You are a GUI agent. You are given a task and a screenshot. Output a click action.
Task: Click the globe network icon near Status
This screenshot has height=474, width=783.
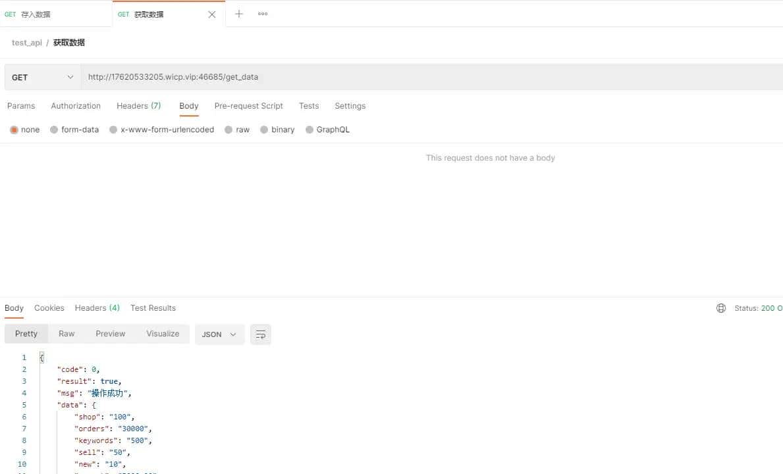[x=721, y=308]
